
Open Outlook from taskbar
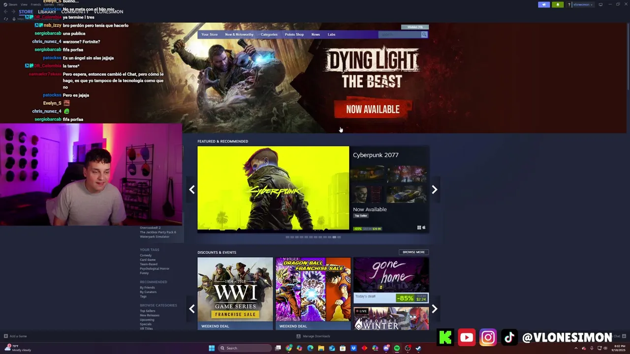click(332, 348)
